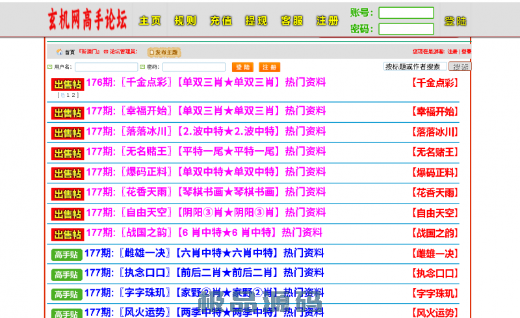
Task: Click the 登陆 button in the header
Action: 456,21
